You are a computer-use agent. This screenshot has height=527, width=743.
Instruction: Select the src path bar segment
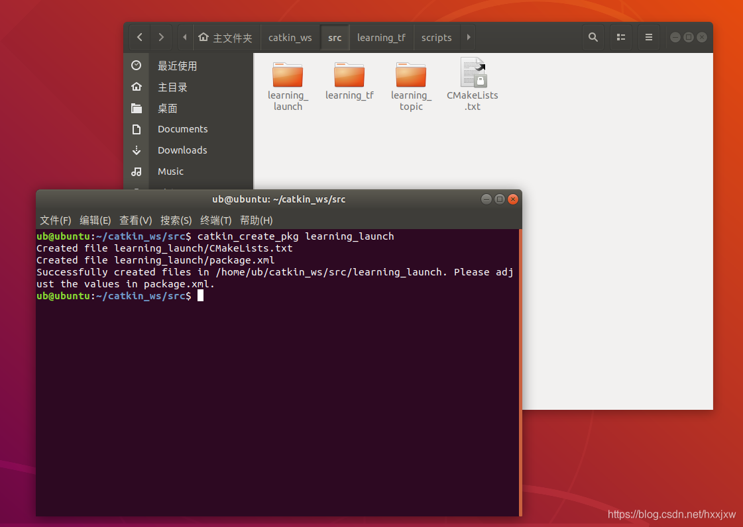335,37
